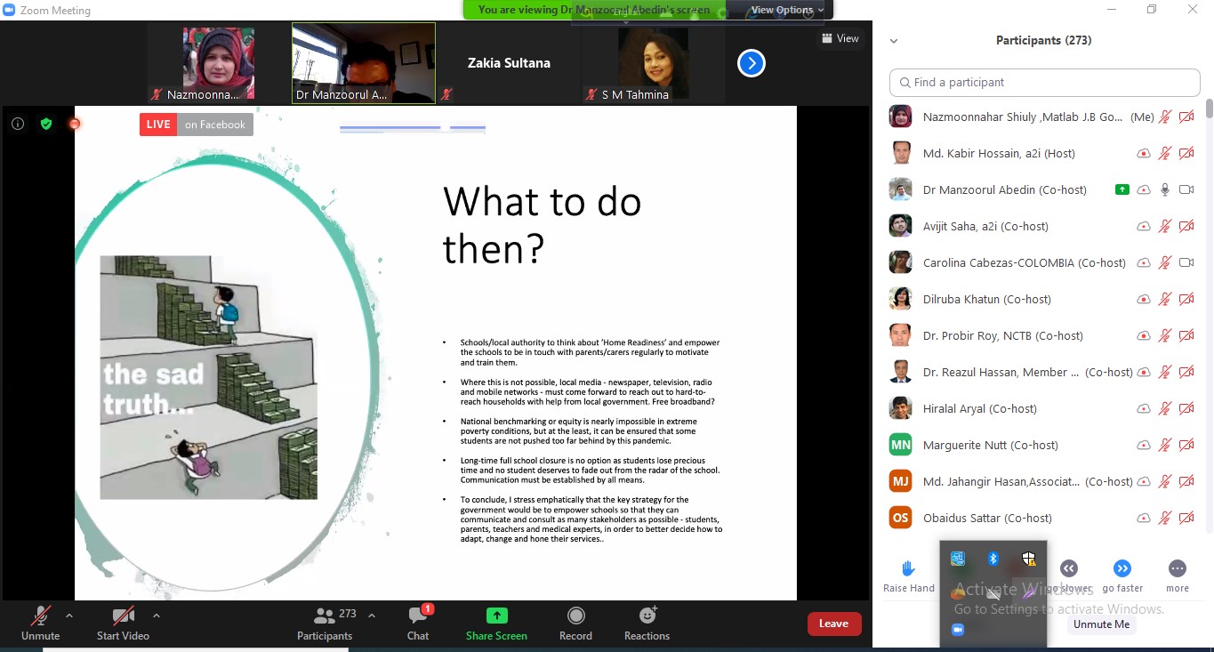Image resolution: width=1214 pixels, height=652 pixels.
Task: Show next gallery thumbnails with blue arrow
Action: (752, 63)
